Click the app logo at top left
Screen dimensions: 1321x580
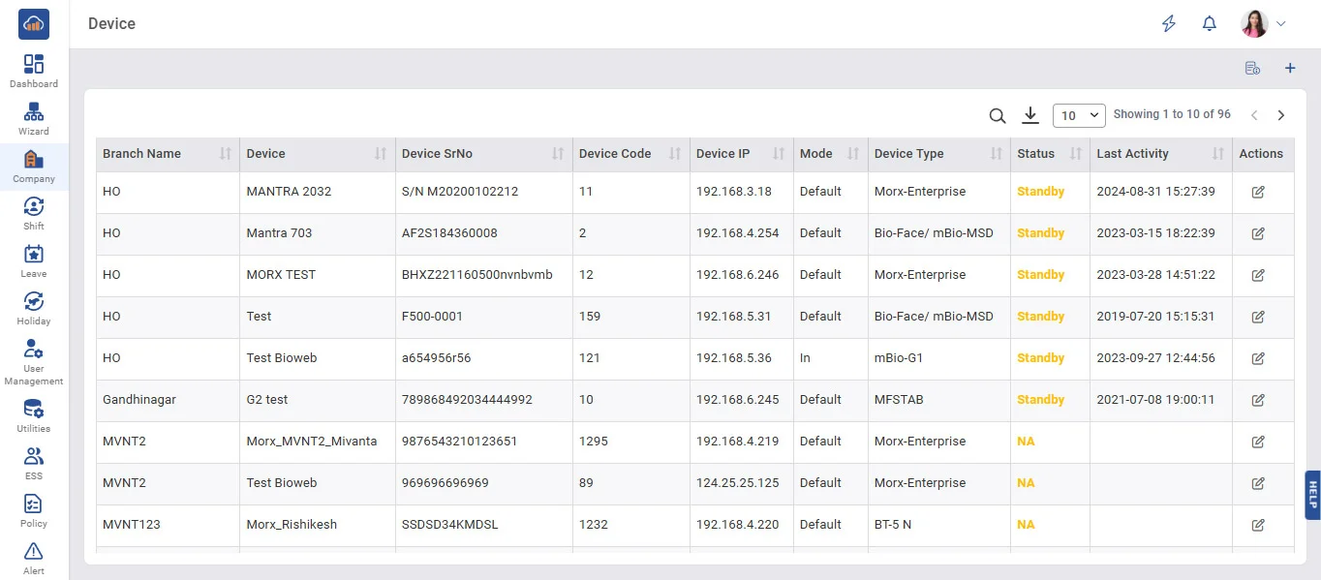(34, 24)
